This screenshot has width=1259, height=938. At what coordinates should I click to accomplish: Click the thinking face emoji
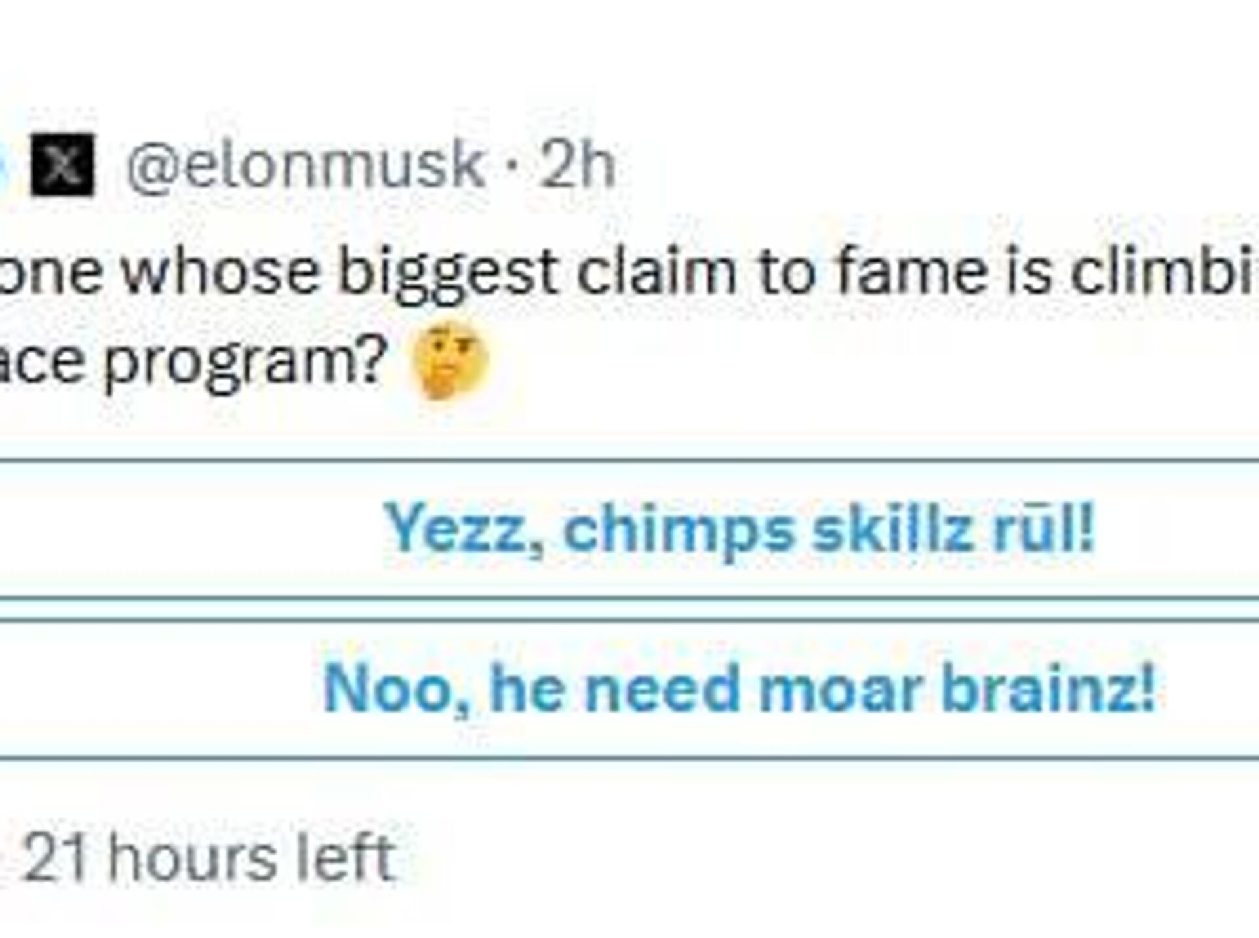tap(449, 361)
